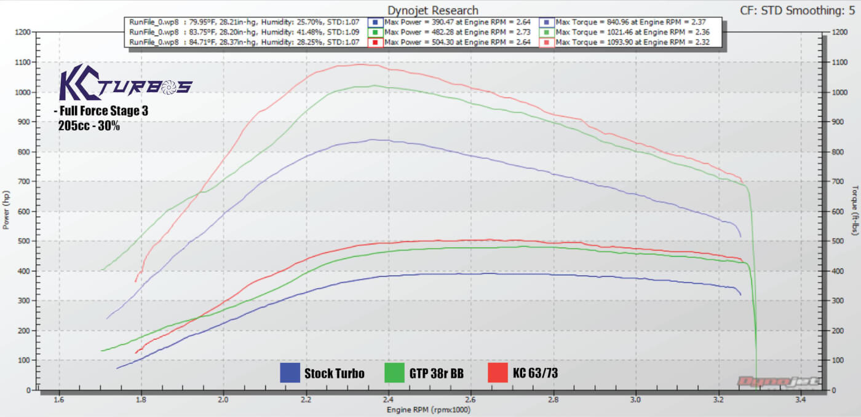
Task: Click the 3.4 tick on RPM axis
Action: pyautogui.click(x=801, y=399)
